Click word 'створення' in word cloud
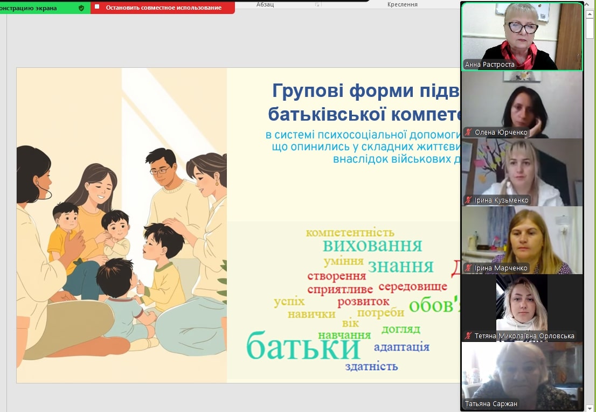 336,276
